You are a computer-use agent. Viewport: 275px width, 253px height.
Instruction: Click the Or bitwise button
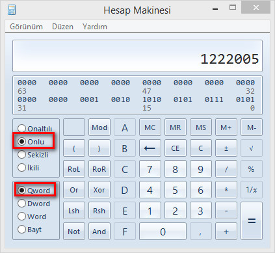[74, 190]
